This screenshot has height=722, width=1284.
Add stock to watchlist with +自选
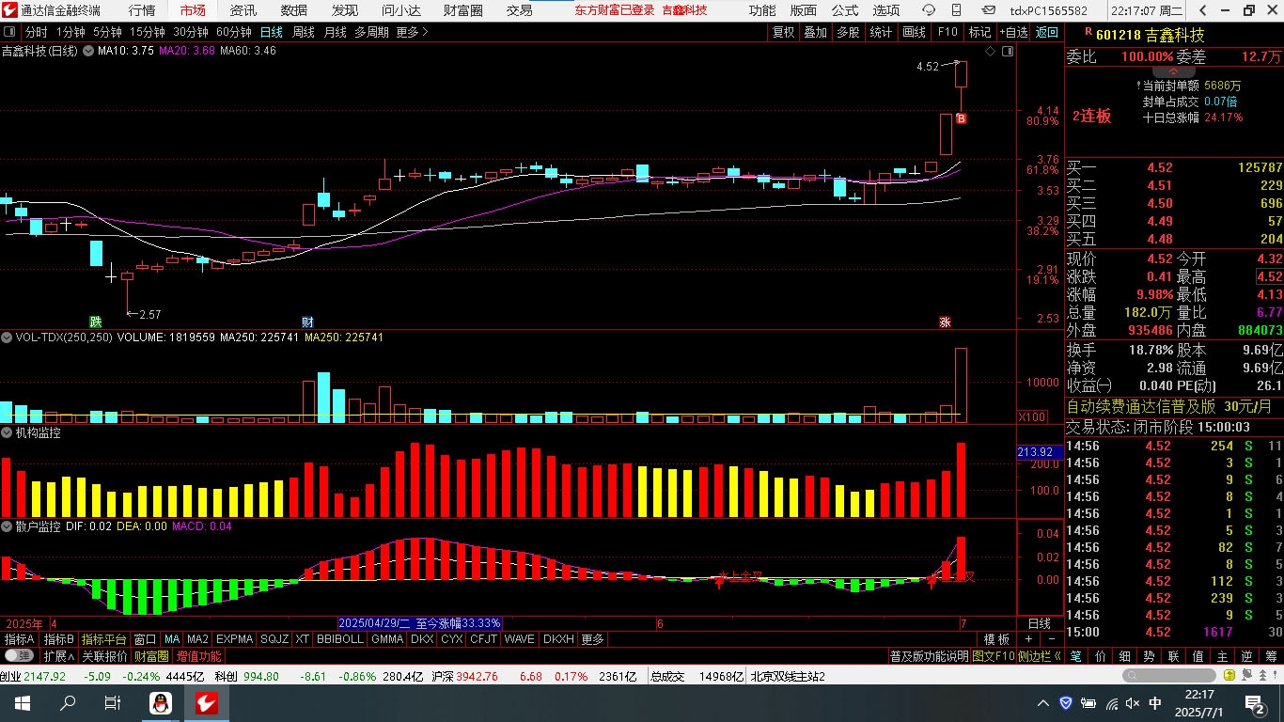coord(1013,32)
